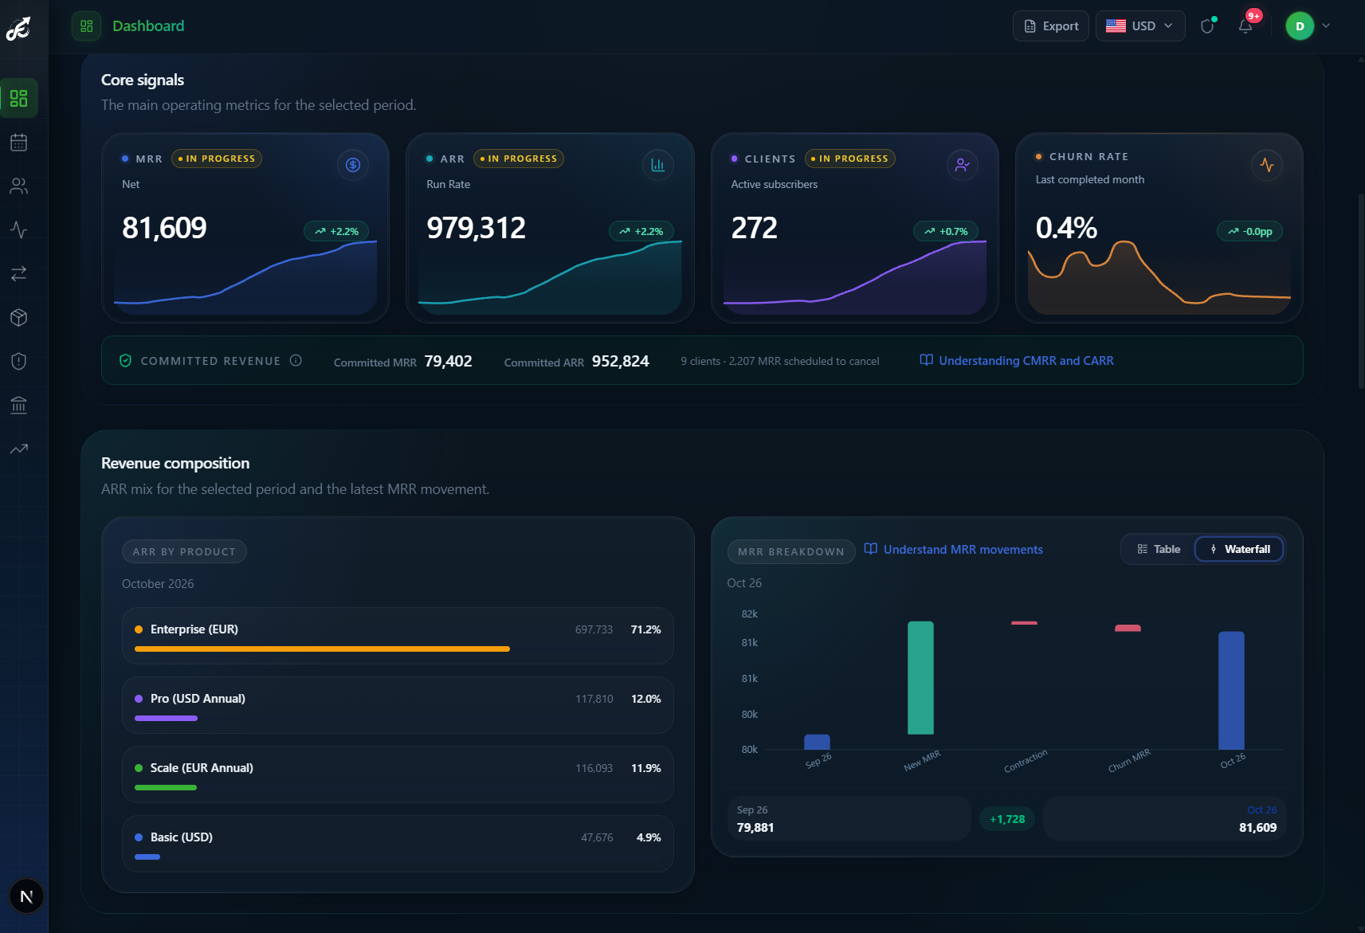The width and height of the screenshot is (1365, 933).
Task: Click the Basic (USD) blue bar
Action: [147, 857]
